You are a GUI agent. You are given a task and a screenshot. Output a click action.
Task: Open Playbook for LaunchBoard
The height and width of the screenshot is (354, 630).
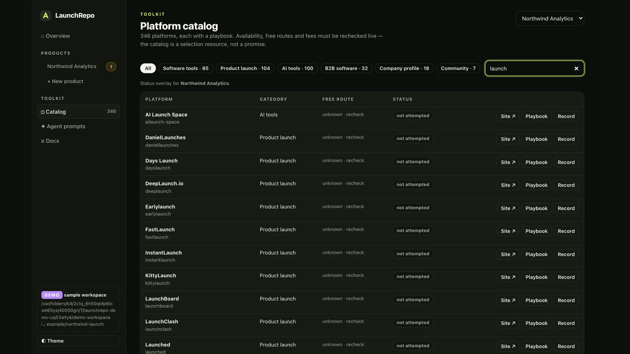[537, 300]
